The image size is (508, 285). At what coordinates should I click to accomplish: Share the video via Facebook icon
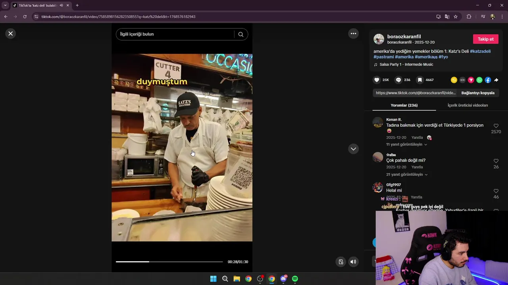[488, 80]
